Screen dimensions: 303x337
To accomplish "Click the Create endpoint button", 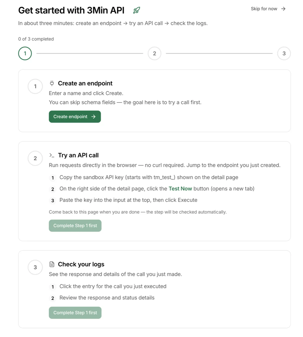I will [x=74, y=117].
